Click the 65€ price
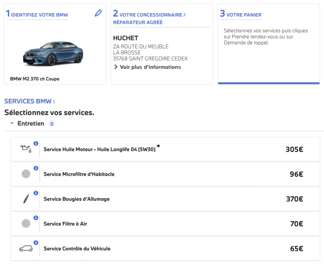The width and height of the screenshot is (324, 265). [297, 248]
